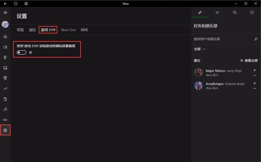Open My Games icon in sidebar

(x=5, y=47)
